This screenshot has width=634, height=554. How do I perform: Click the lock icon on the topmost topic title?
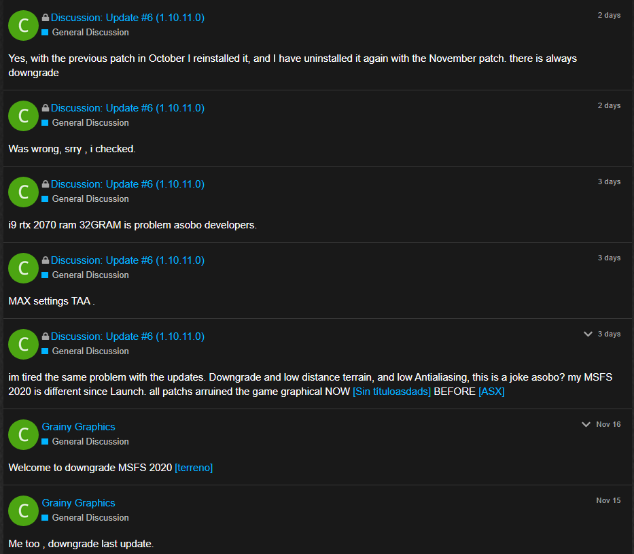46,18
